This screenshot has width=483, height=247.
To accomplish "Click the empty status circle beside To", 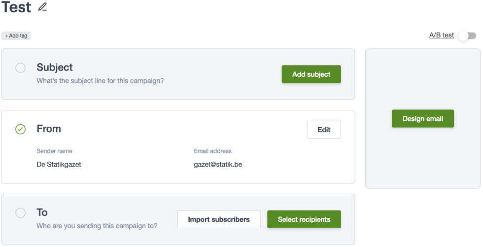I will [20, 212].
